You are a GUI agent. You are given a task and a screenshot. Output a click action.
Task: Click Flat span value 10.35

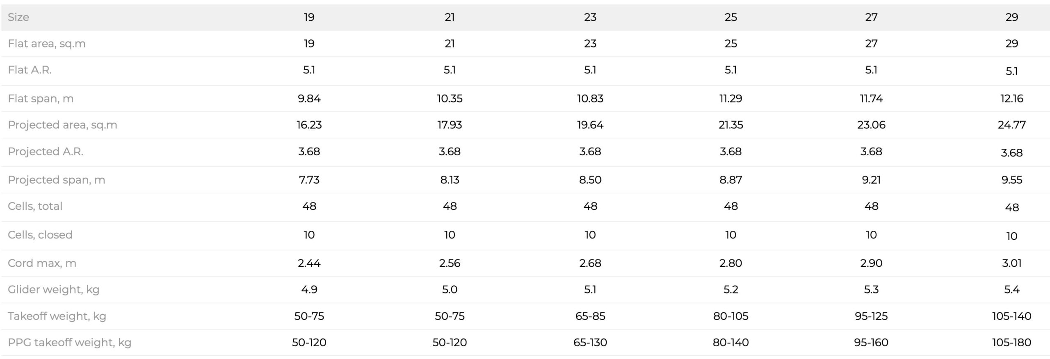pos(450,98)
